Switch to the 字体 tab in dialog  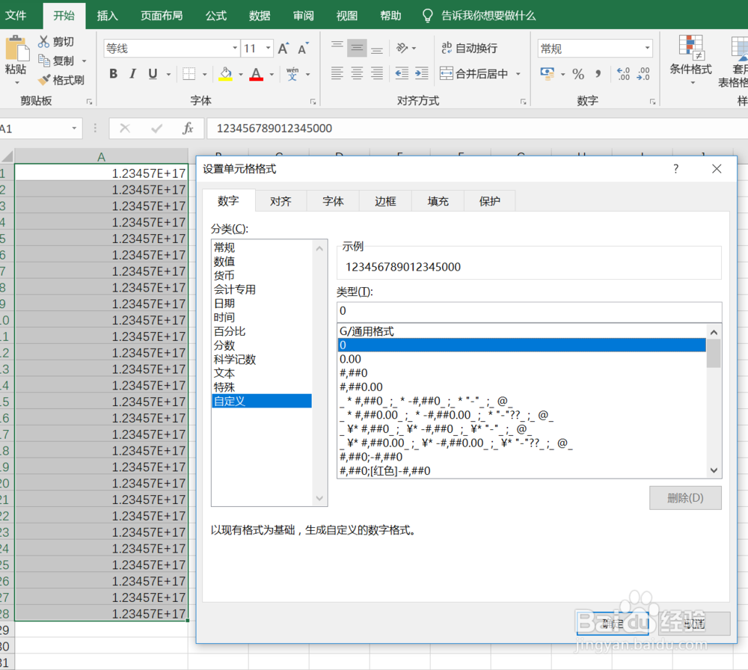[x=332, y=200]
